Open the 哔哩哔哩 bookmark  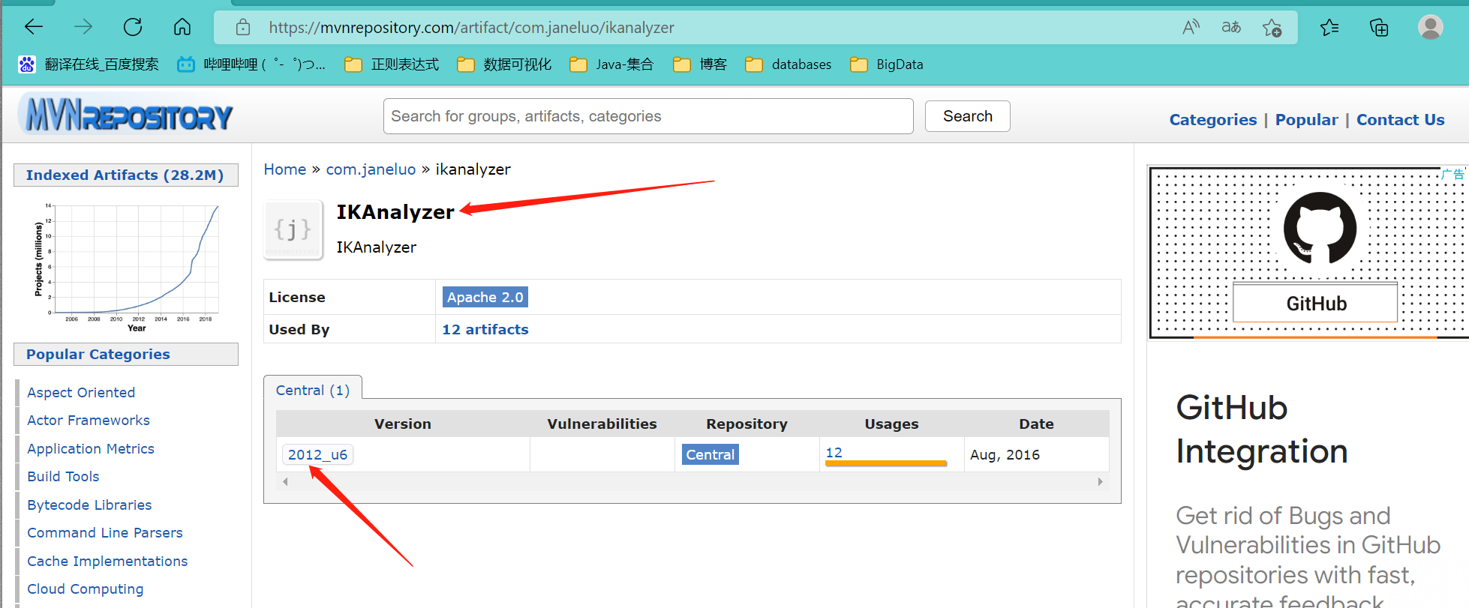tap(251, 64)
